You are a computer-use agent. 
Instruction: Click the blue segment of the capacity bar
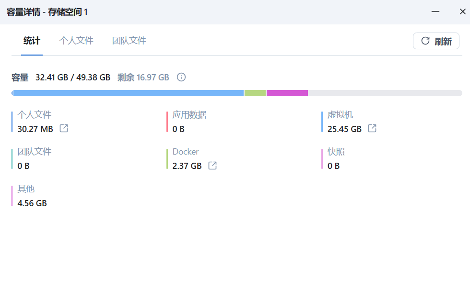tap(129, 93)
